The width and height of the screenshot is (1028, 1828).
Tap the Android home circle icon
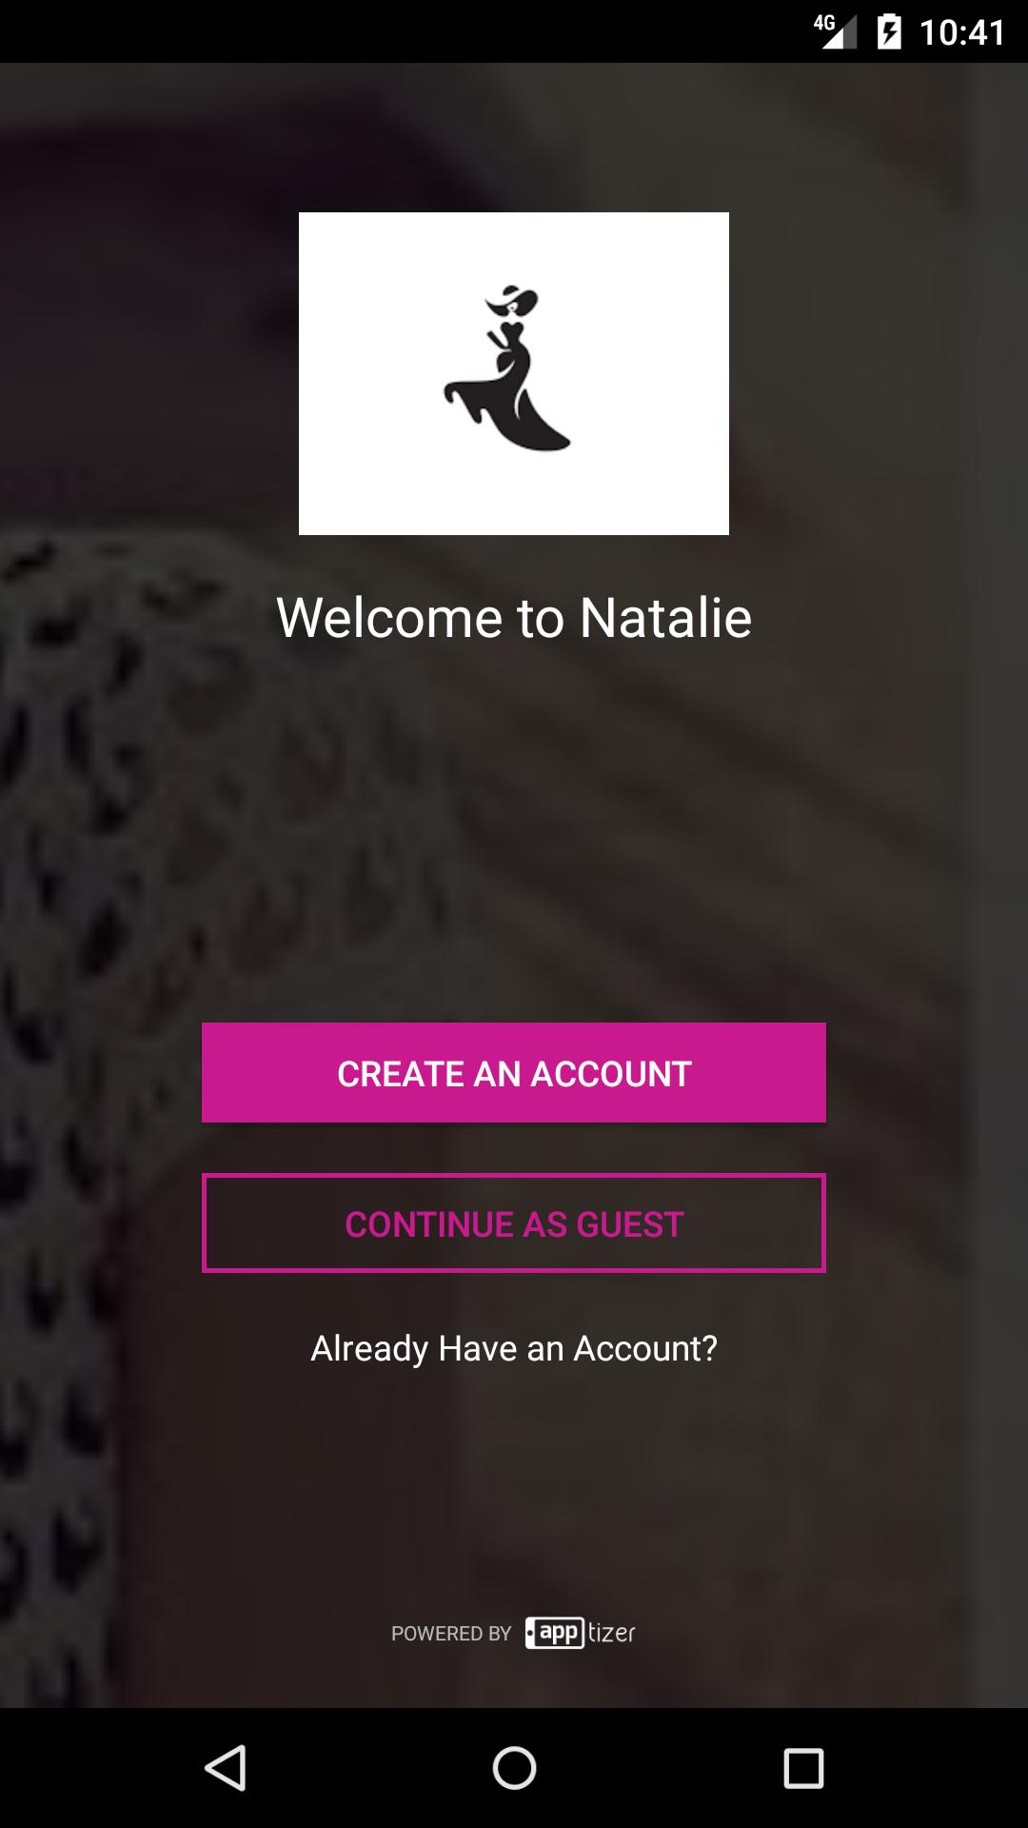coord(514,1768)
